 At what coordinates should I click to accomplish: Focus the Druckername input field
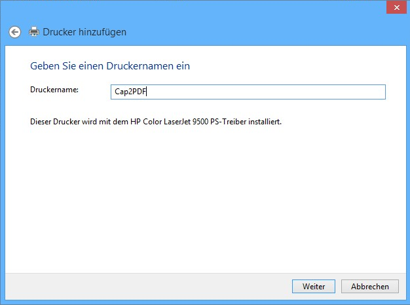[x=249, y=92]
